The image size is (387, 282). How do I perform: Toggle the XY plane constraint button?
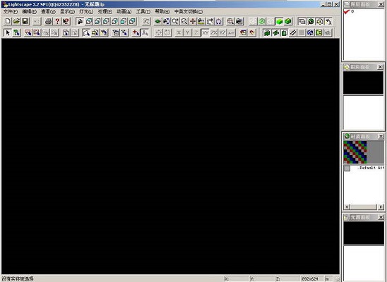pyautogui.click(x=205, y=32)
